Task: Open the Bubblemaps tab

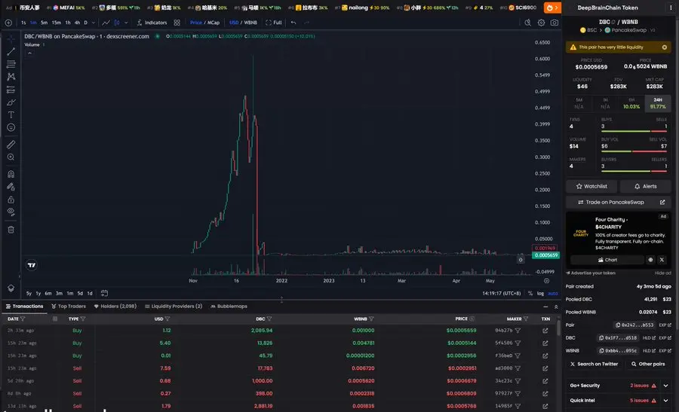Action: click(229, 306)
